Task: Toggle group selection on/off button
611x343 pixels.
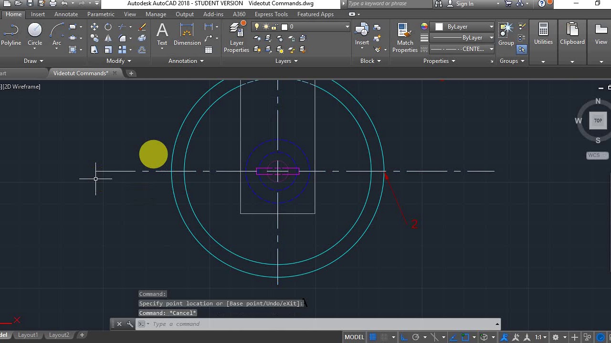Action: pos(522,50)
